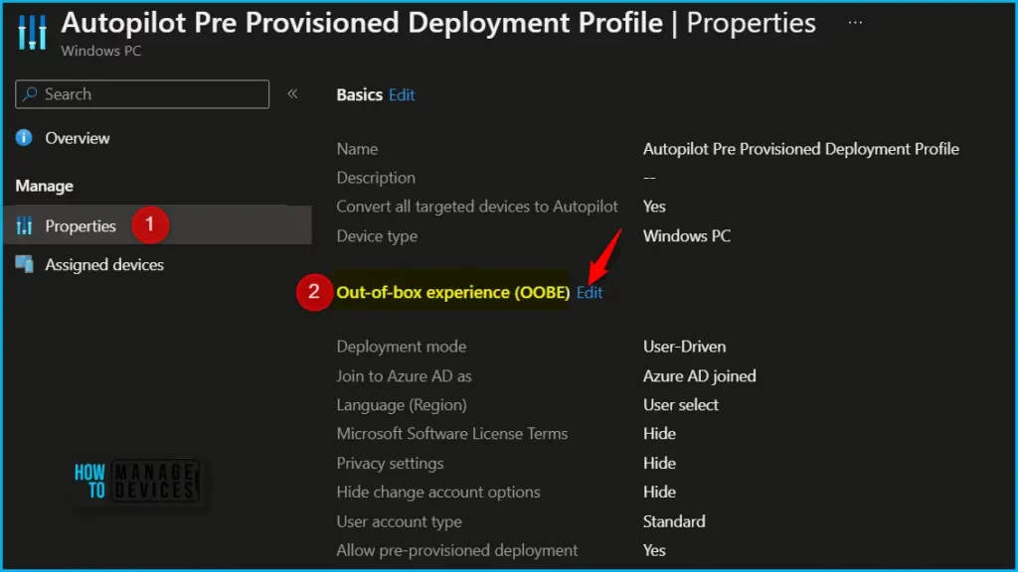The width and height of the screenshot is (1018, 572).
Task: Click Yes value for pre-provisioned deployment
Action: coord(654,550)
